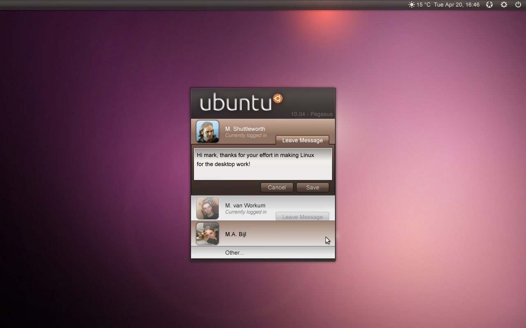Click the orange Ubuntu circle logo
The height and width of the screenshot is (328, 526).
click(x=278, y=98)
